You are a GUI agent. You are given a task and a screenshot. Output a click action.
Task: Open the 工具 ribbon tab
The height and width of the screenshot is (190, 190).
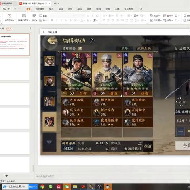pos(117,9)
